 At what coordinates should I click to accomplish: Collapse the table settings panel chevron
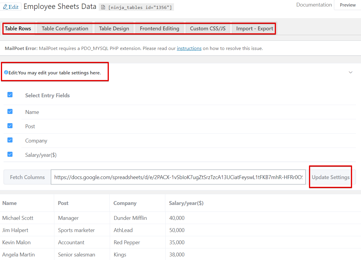pos(351,72)
